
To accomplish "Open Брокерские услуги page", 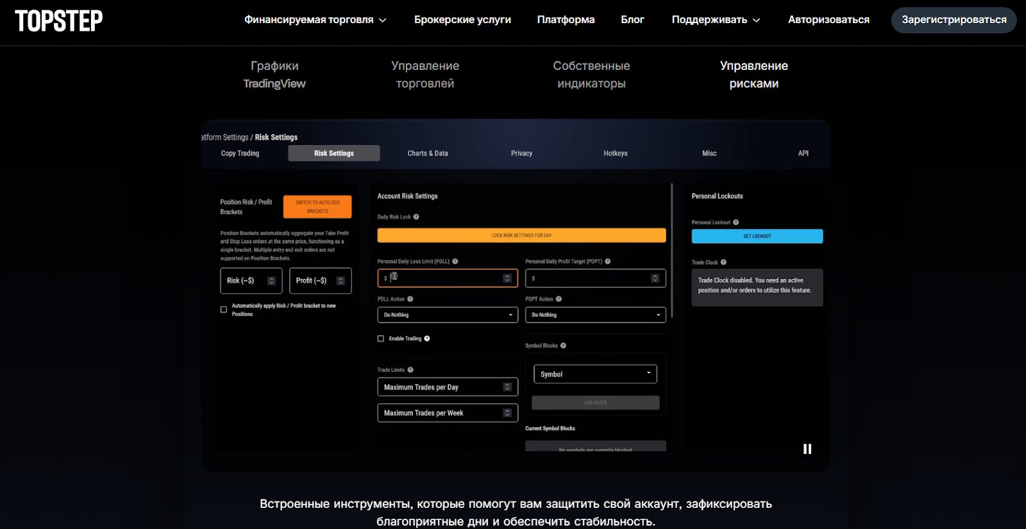I will [462, 20].
